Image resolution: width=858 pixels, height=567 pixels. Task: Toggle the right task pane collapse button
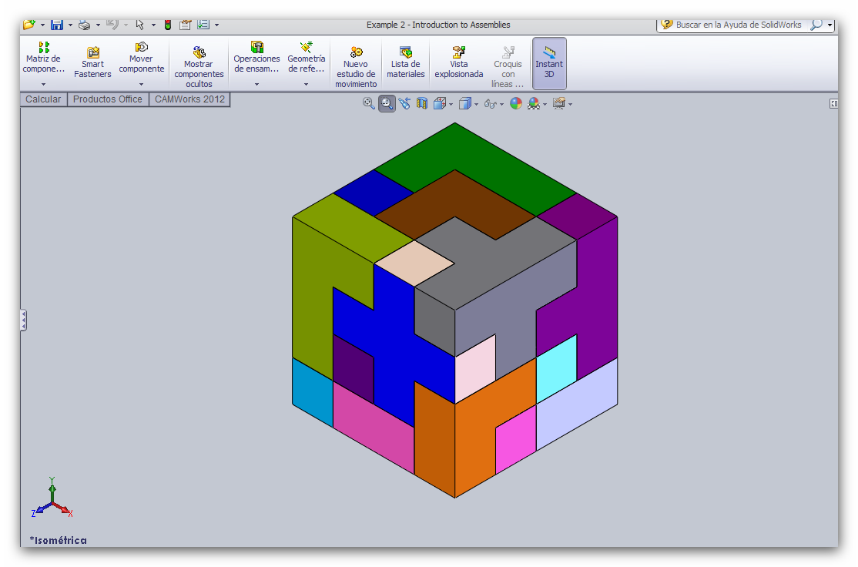coord(833,103)
